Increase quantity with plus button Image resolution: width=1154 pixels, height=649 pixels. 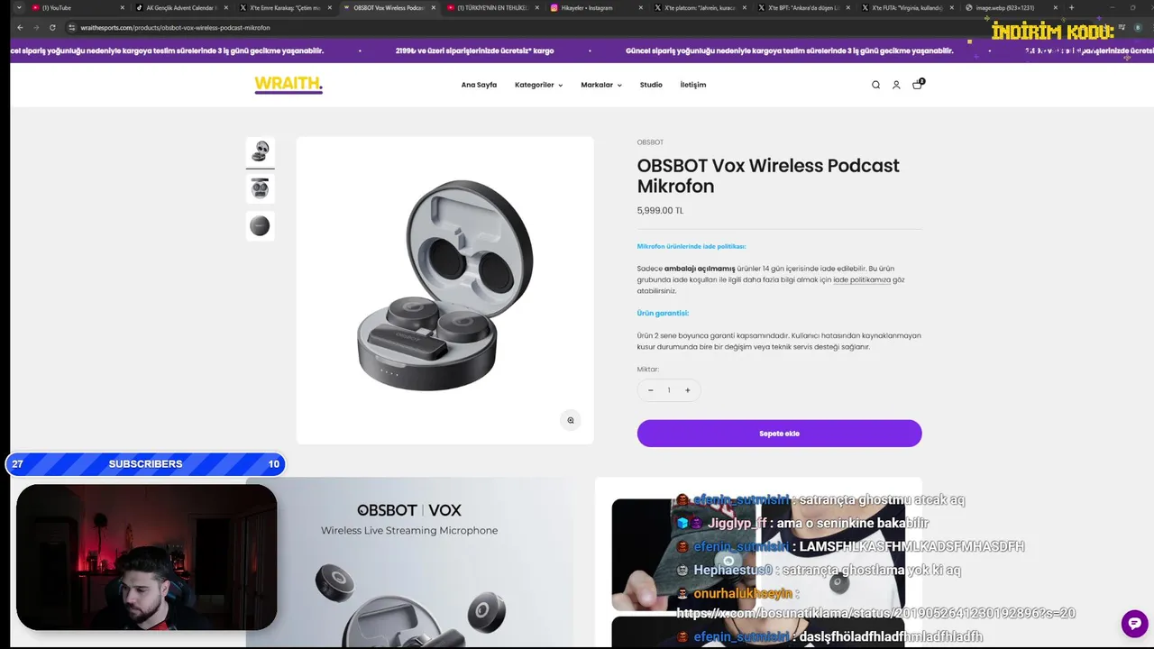tap(687, 390)
